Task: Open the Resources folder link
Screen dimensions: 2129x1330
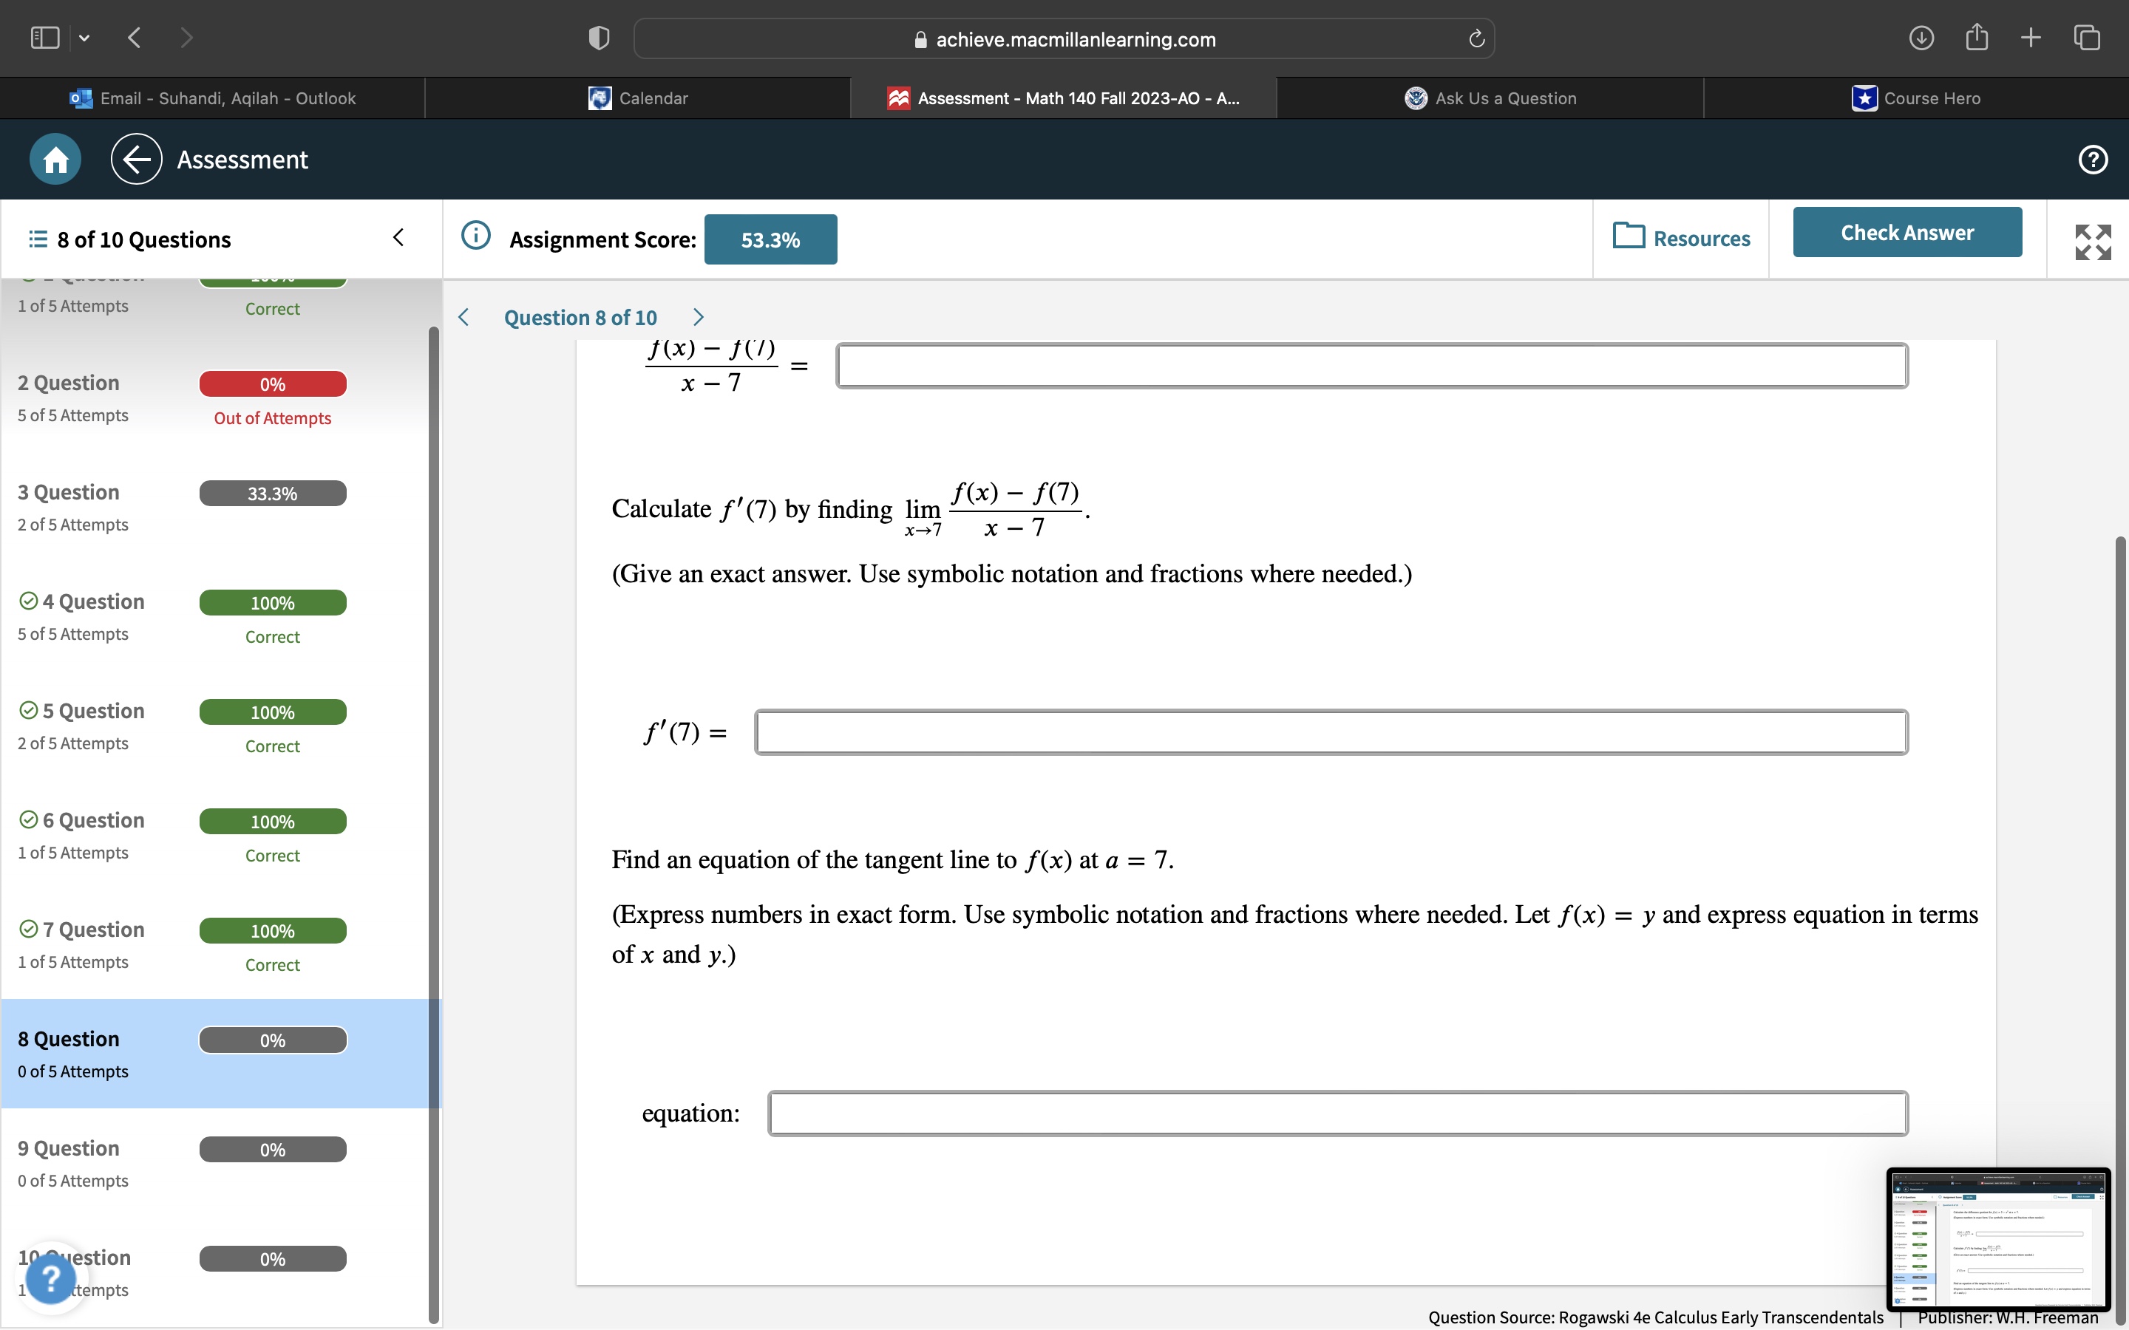Action: pos(1681,239)
